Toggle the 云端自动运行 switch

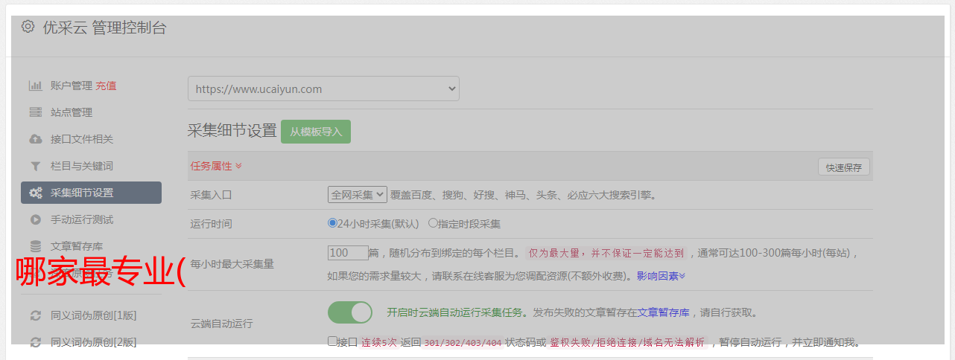click(350, 312)
